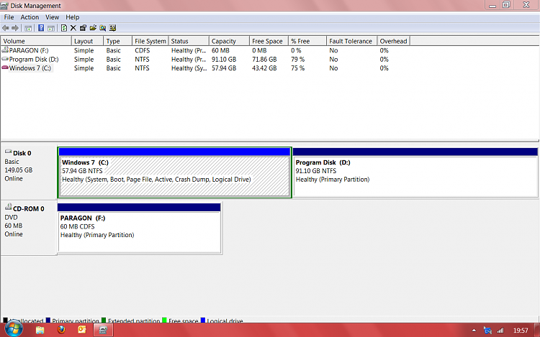The width and height of the screenshot is (540, 337).
Task: Sort by the Layout column header
Action: point(87,41)
